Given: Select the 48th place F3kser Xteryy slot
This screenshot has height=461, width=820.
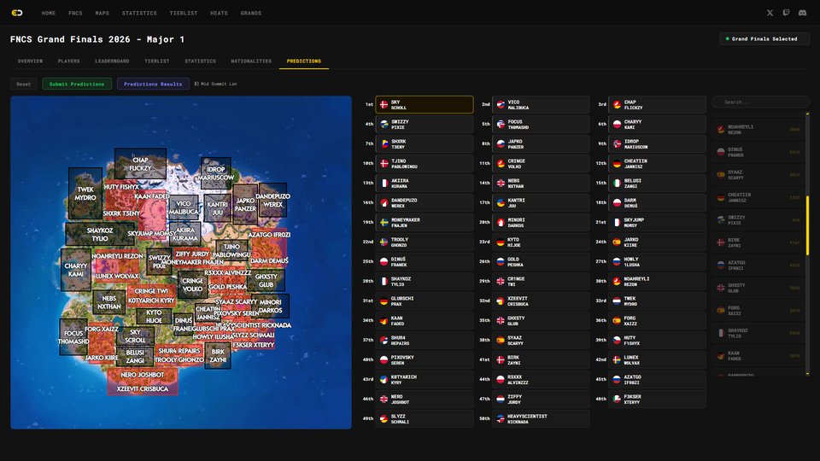Looking at the screenshot, I should 658,399.
